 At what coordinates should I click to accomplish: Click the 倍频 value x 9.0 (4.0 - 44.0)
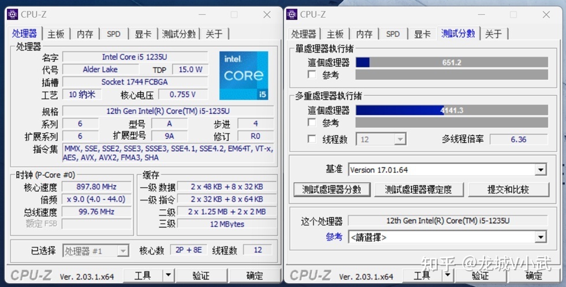96,199
